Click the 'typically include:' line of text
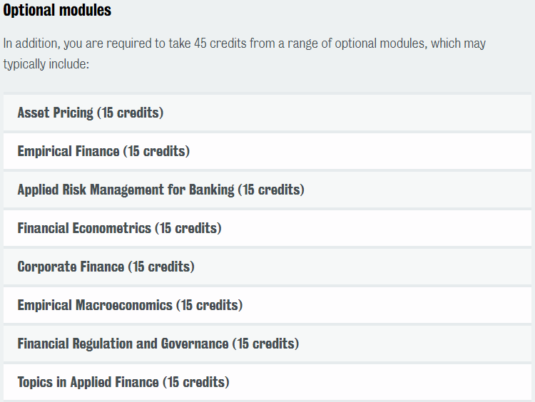Image resolution: width=535 pixels, height=402 pixels. 46,64
